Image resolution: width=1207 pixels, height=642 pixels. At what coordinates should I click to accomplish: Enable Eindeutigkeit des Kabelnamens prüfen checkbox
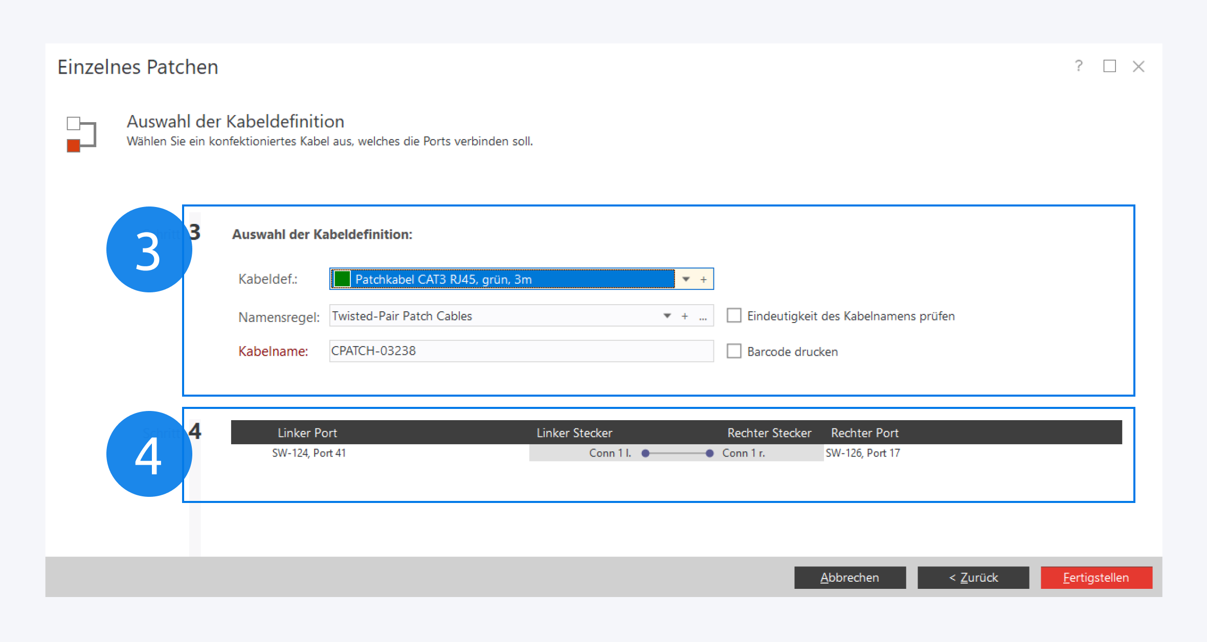[x=734, y=316]
